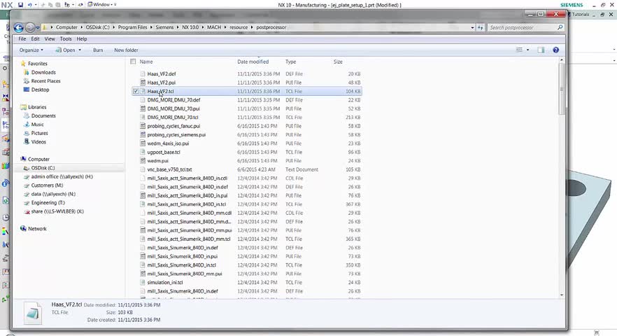
Task: Select file Haas_VF2.def
Action: click(x=162, y=74)
